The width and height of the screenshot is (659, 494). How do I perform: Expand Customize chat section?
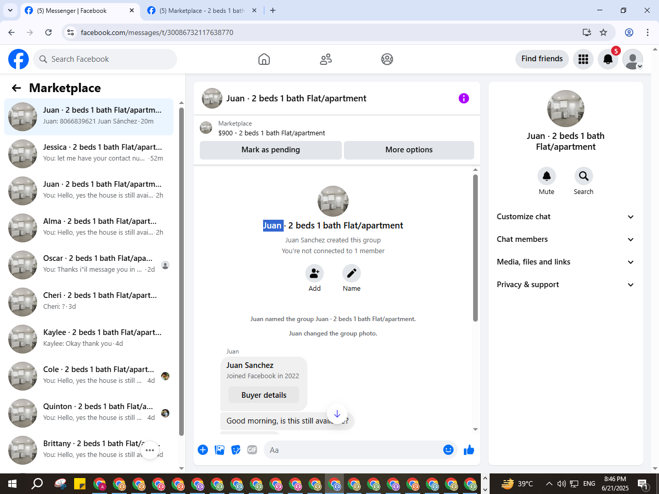[565, 217]
